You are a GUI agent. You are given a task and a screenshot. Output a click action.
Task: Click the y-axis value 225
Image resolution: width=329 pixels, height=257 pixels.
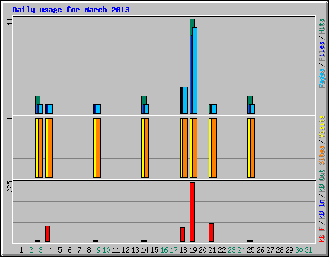pyautogui.click(x=10, y=186)
